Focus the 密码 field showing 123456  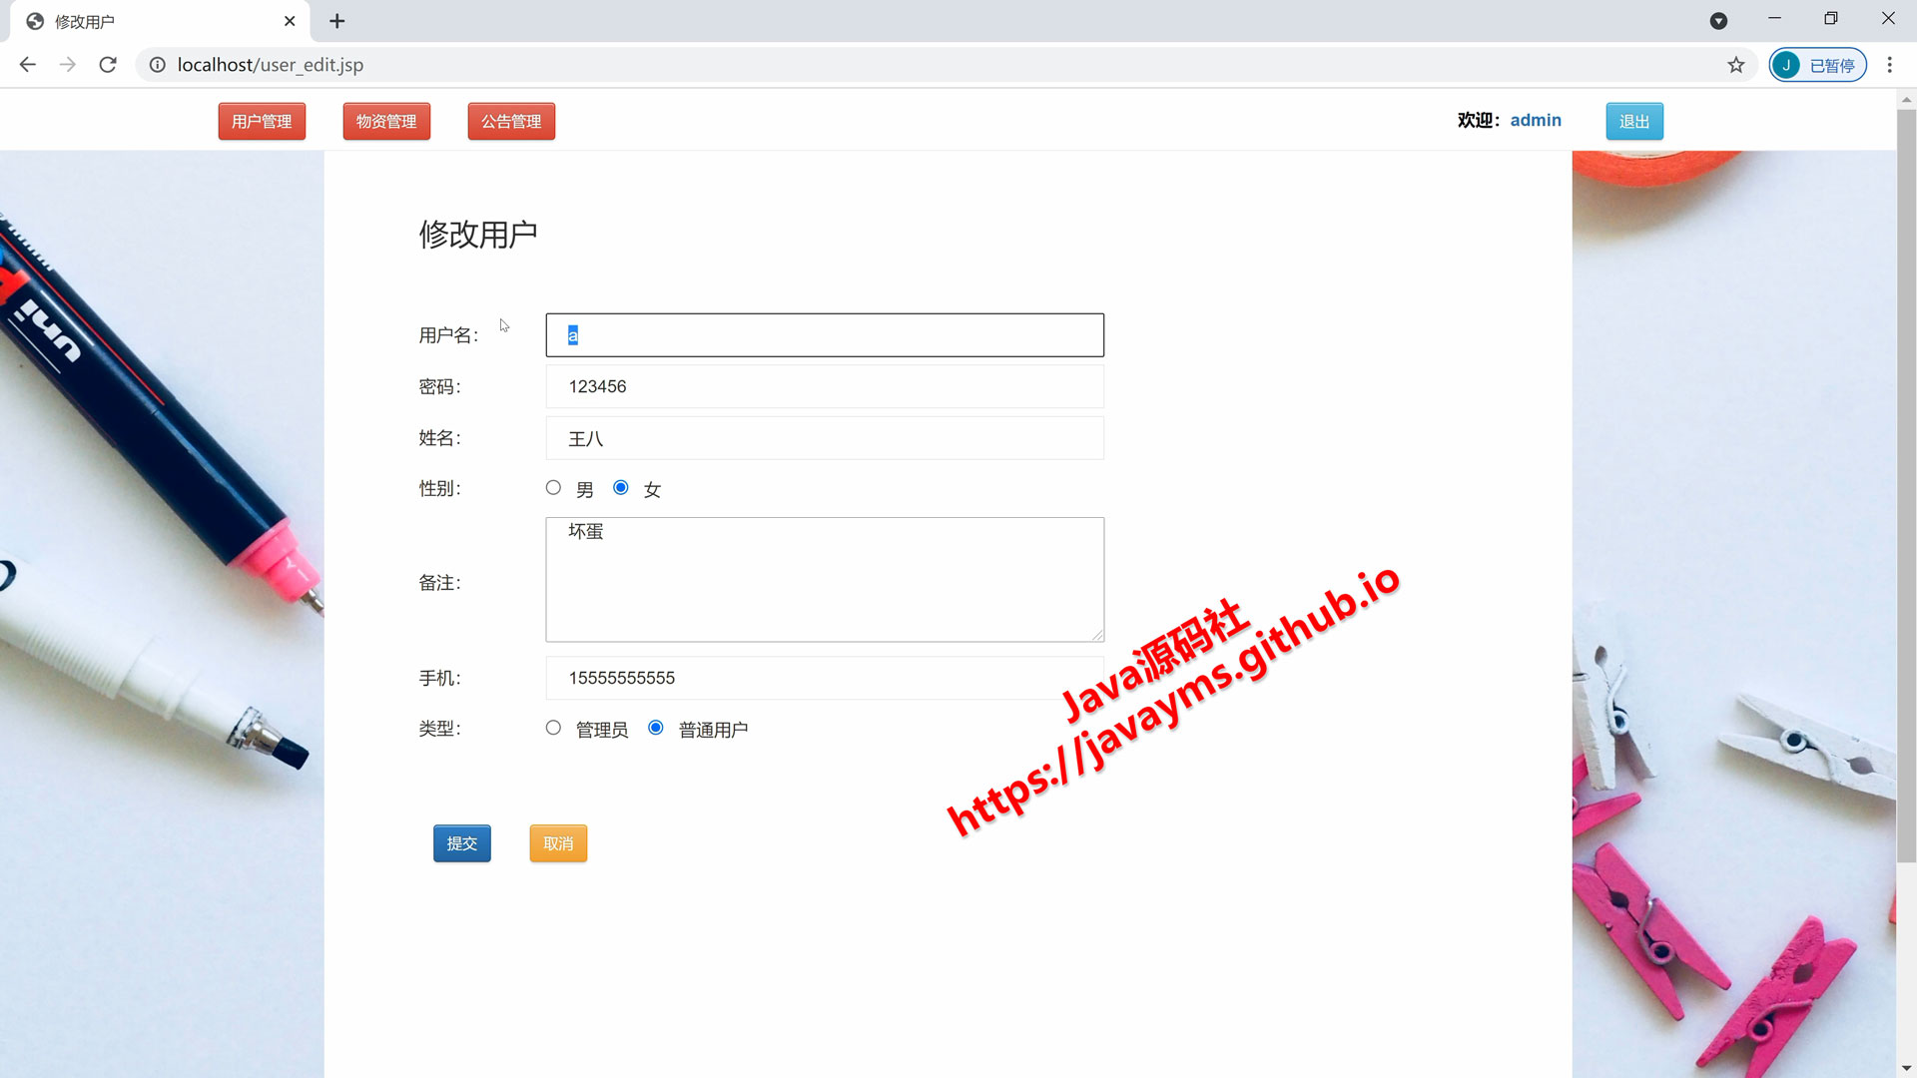825,386
